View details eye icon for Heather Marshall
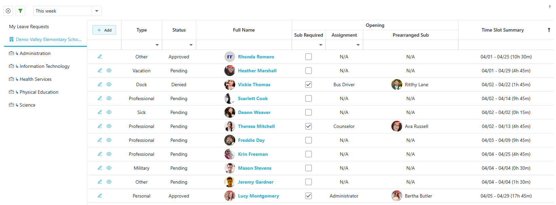 [109, 71]
